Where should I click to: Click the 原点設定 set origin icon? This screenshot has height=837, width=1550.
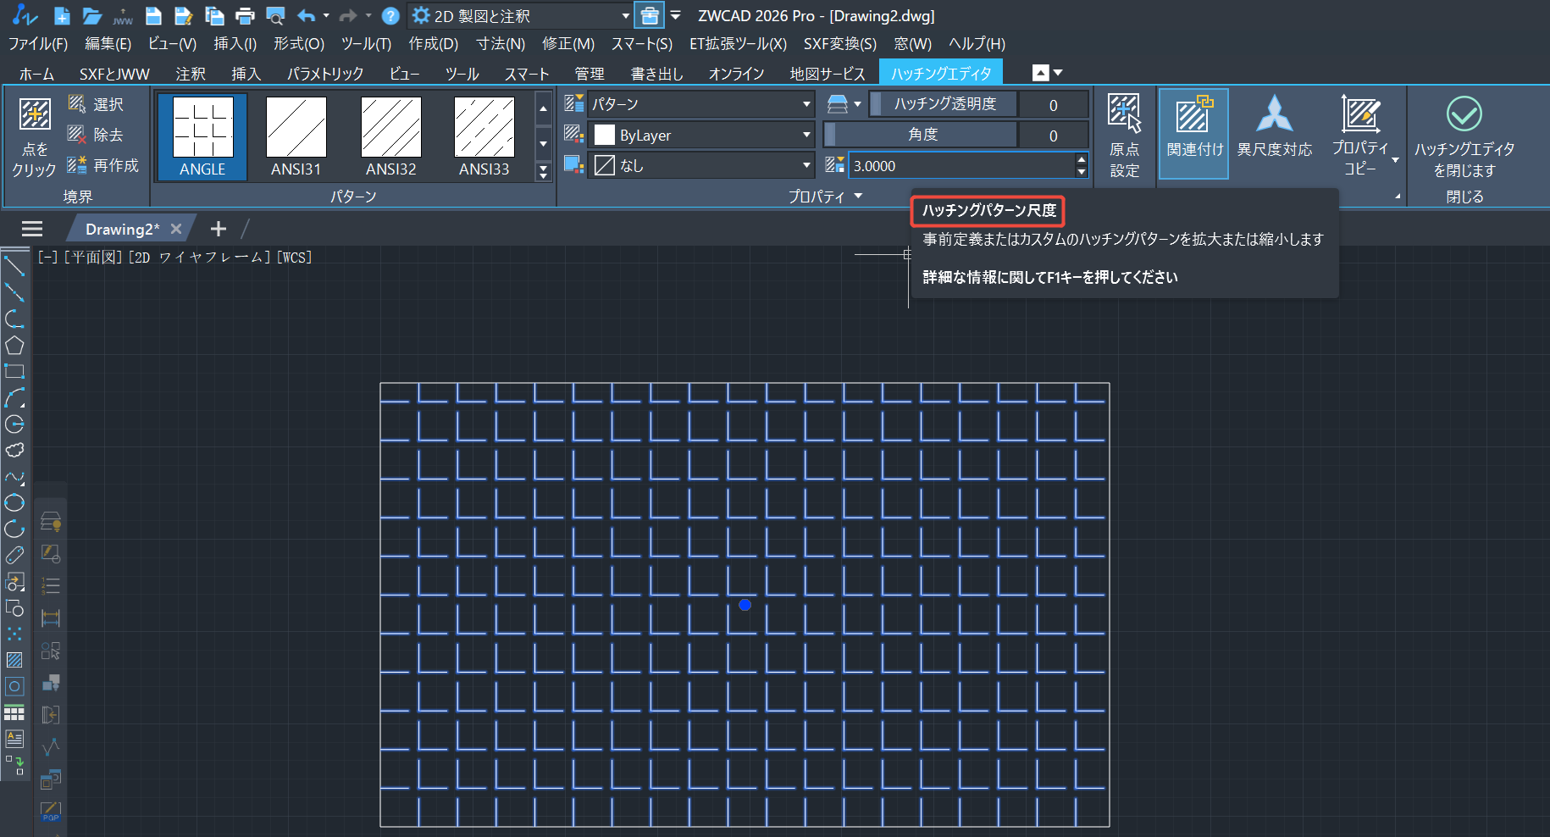[1124, 114]
